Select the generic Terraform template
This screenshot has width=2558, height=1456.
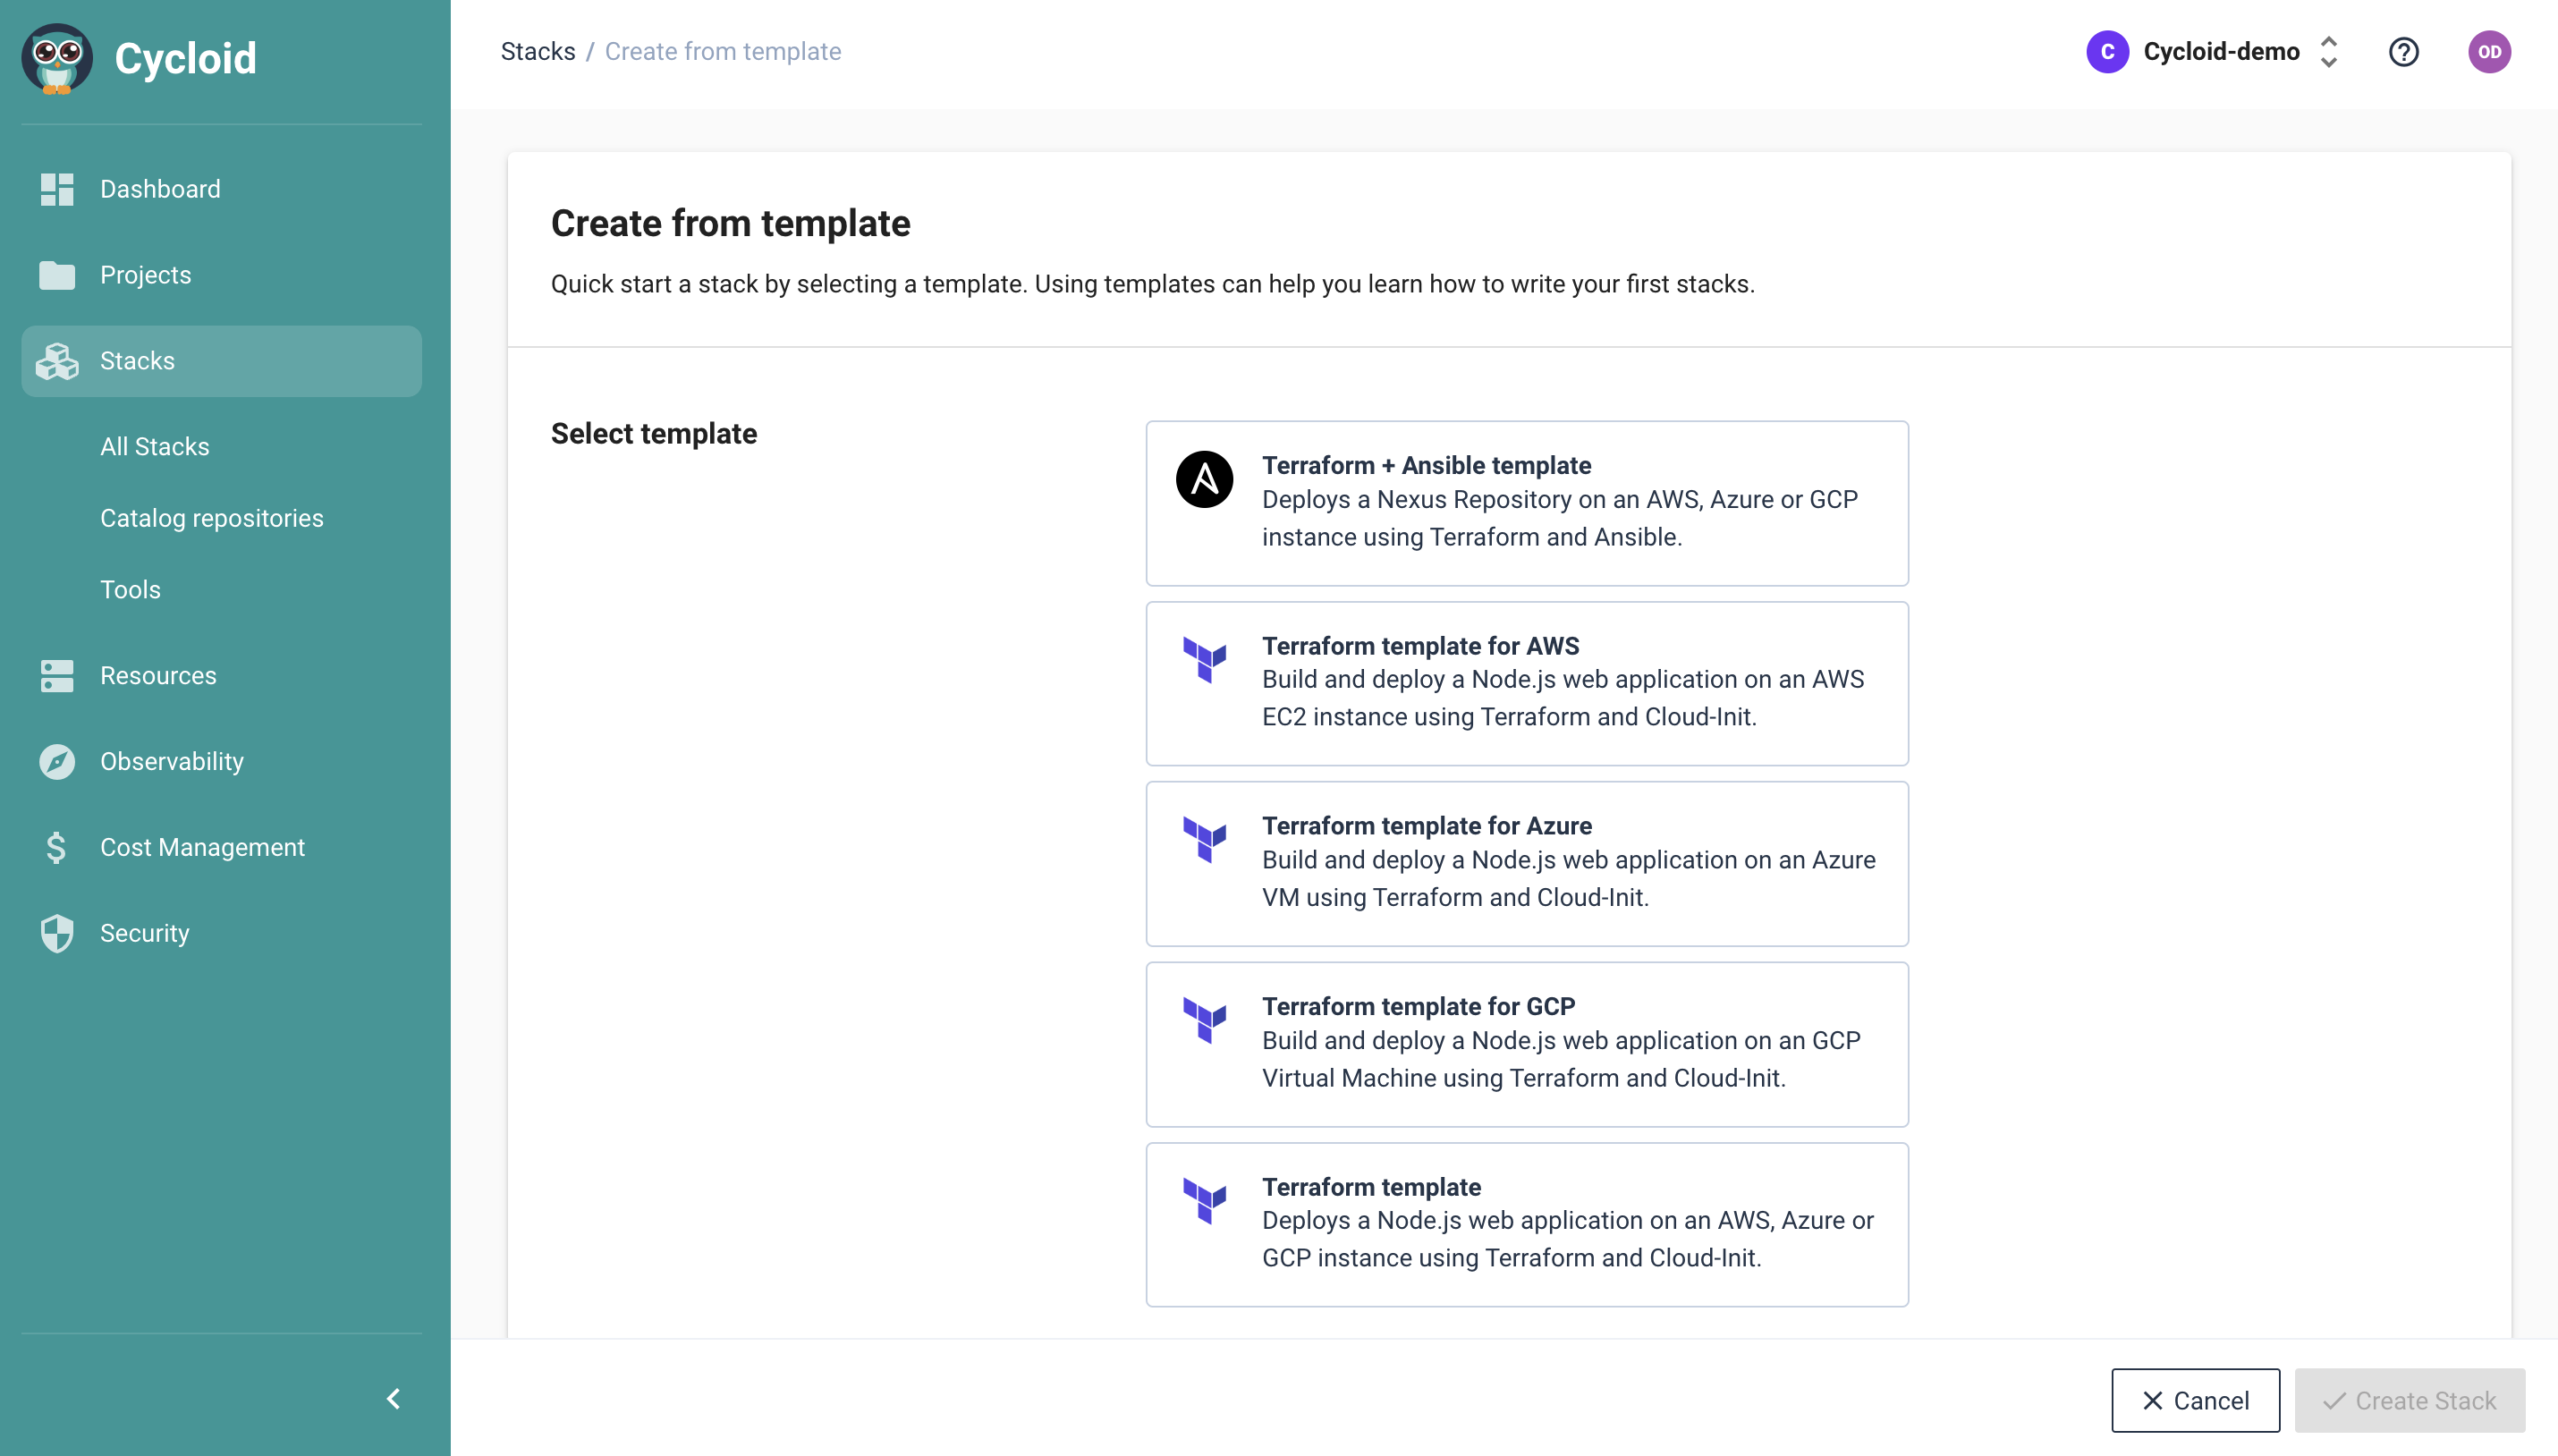point(1527,1225)
